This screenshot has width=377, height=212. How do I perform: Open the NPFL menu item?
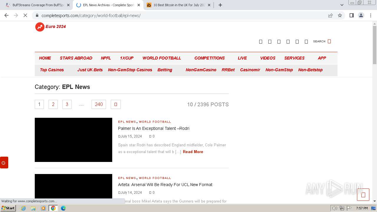pos(106,58)
